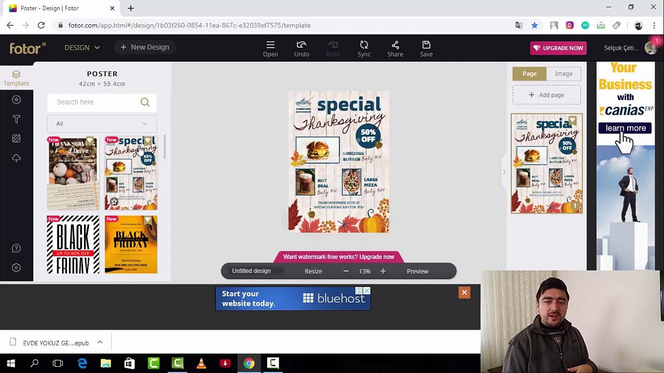Open File Explorer from taskbar
664x373 pixels.
point(105,363)
